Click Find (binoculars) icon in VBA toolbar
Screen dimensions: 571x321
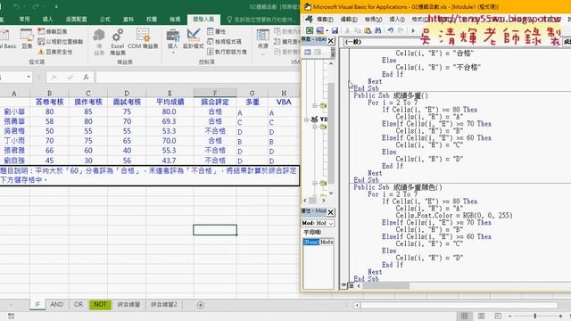coord(378,30)
